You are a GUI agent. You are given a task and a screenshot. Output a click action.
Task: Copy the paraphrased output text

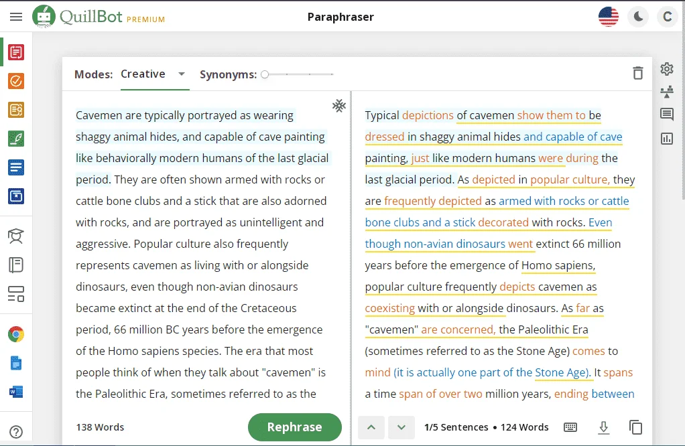[635, 427]
